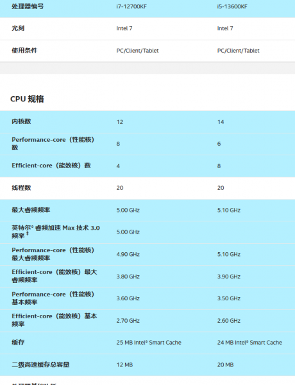The width and height of the screenshot is (295, 385).
Task: Click the 二级高速缓存总容量 label
Action: 41,364
